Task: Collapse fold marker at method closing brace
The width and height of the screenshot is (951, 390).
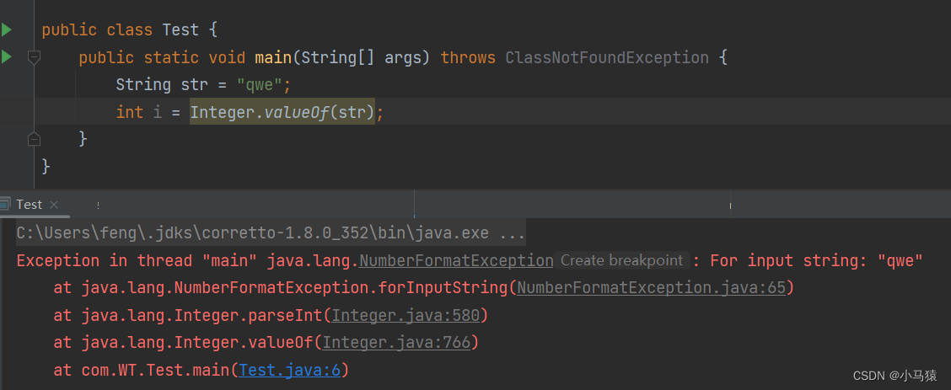Action: 35,139
